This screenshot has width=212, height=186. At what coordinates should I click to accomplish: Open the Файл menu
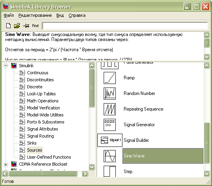pyautogui.click(x=9, y=15)
